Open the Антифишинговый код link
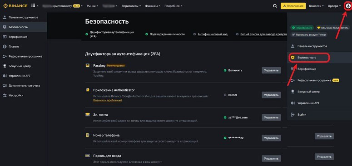 (213, 34)
